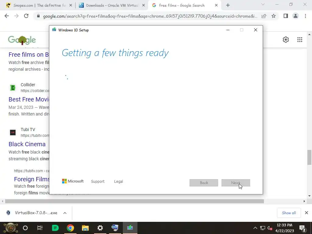Go forward in Chrome browser
The height and width of the screenshot is (234, 312).
pyautogui.click(x=16, y=16)
